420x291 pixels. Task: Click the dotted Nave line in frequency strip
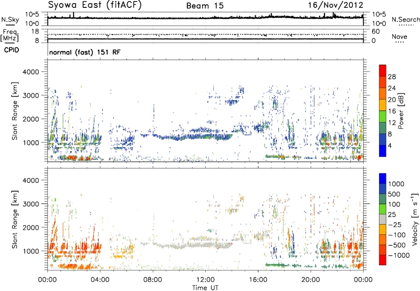click(205, 35)
